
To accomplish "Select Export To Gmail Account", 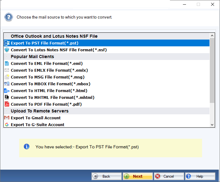I will click(x=107, y=118).
